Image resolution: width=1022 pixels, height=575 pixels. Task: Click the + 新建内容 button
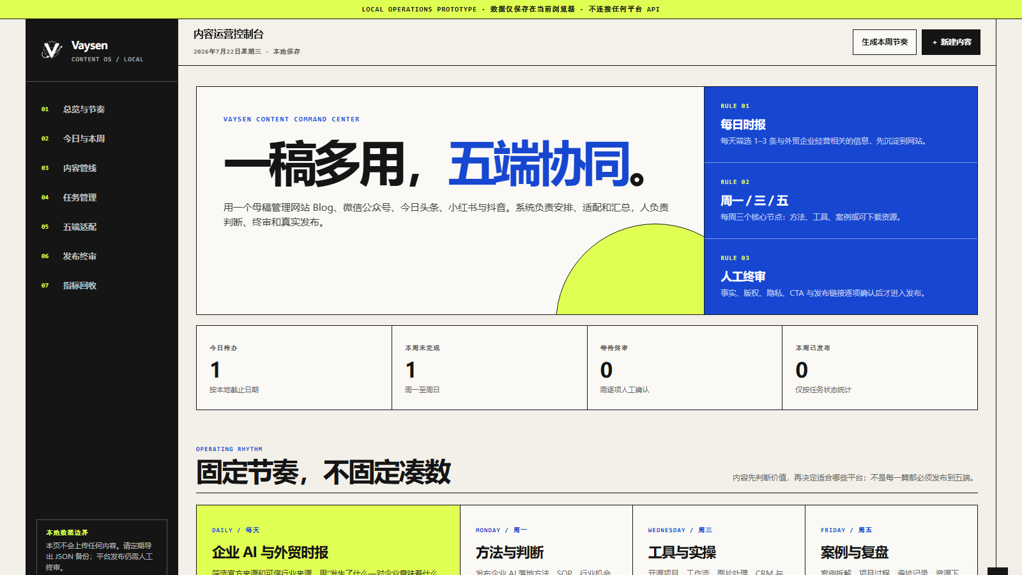951,42
